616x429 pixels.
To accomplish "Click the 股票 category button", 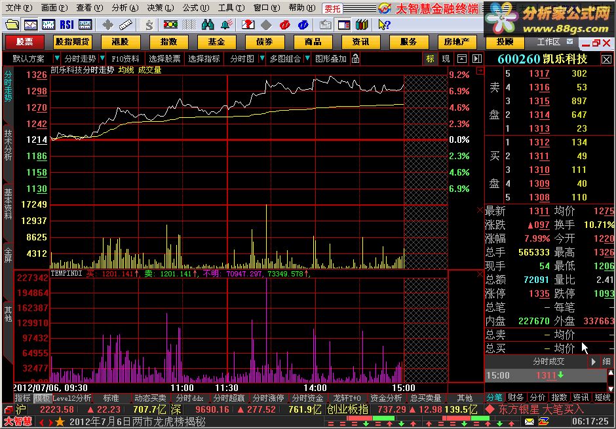I will point(25,42).
